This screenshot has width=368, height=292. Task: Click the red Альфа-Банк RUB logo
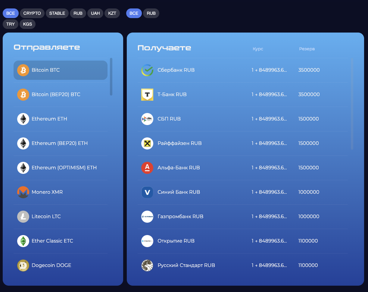[147, 168]
